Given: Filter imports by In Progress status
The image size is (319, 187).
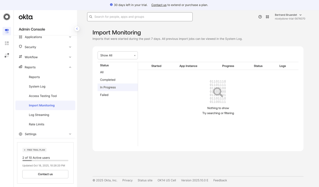Looking at the screenshot, I should coord(118,87).
